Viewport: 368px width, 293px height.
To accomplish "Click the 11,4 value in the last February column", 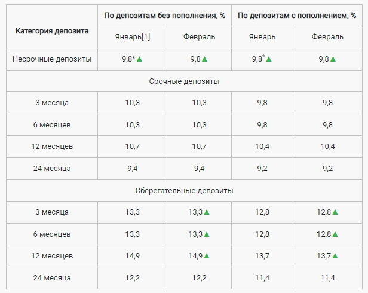I will 327,278.
